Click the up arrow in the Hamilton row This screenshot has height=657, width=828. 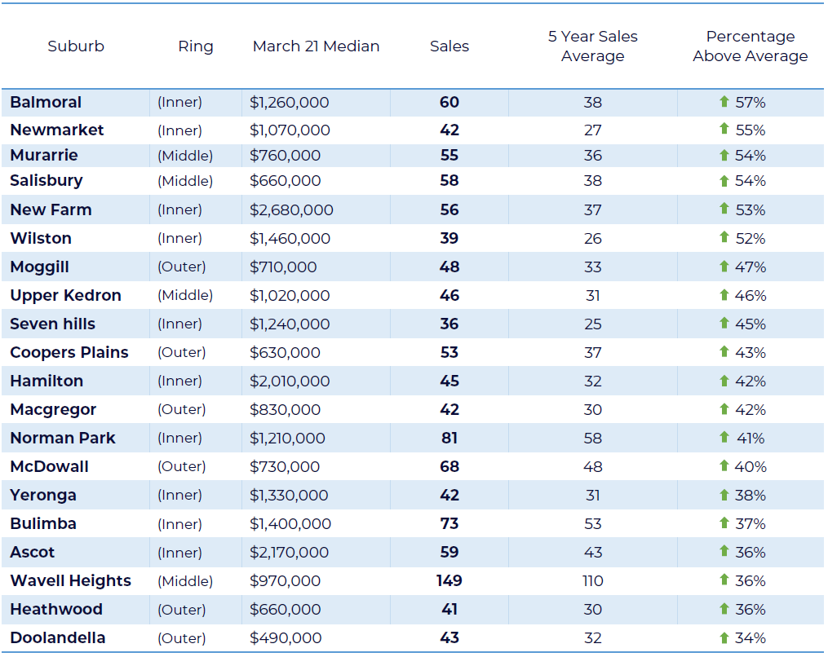point(724,380)
